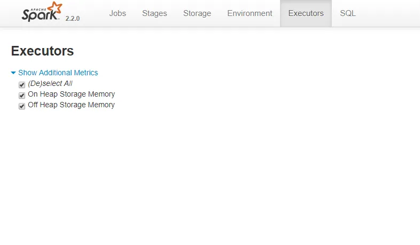Click empty navbar area right of SQL

tap(390, 13)
